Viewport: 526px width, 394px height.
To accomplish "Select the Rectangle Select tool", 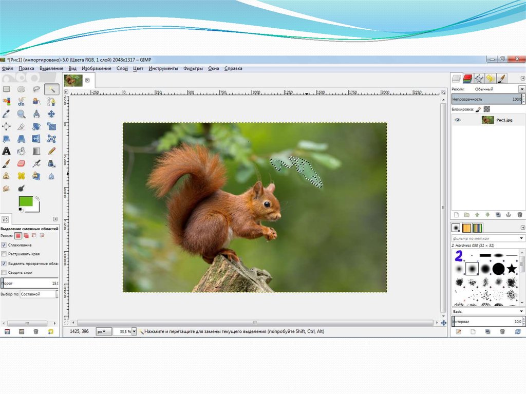I will [7, 89].
